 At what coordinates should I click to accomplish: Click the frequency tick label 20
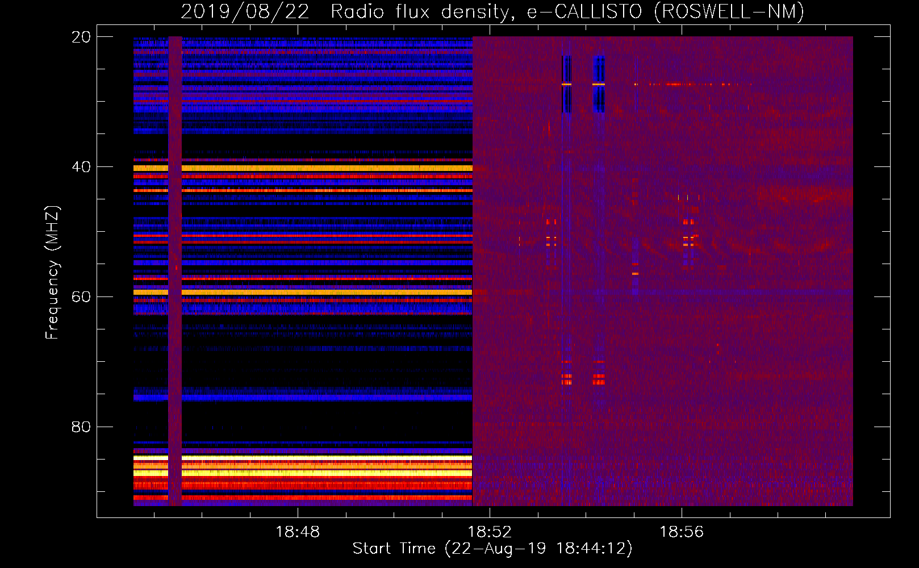(81, 37)
